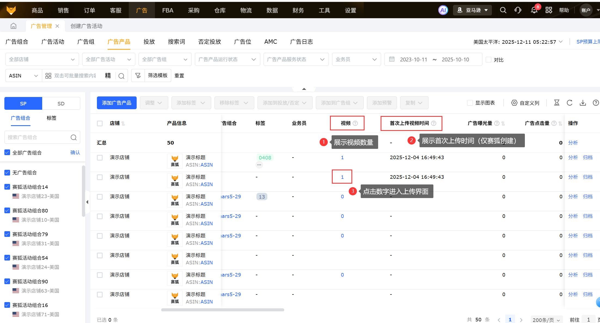Open the 200条/页 page size dropdown
Viewport: 600px width, 323px height.
[x=546, y=320]
